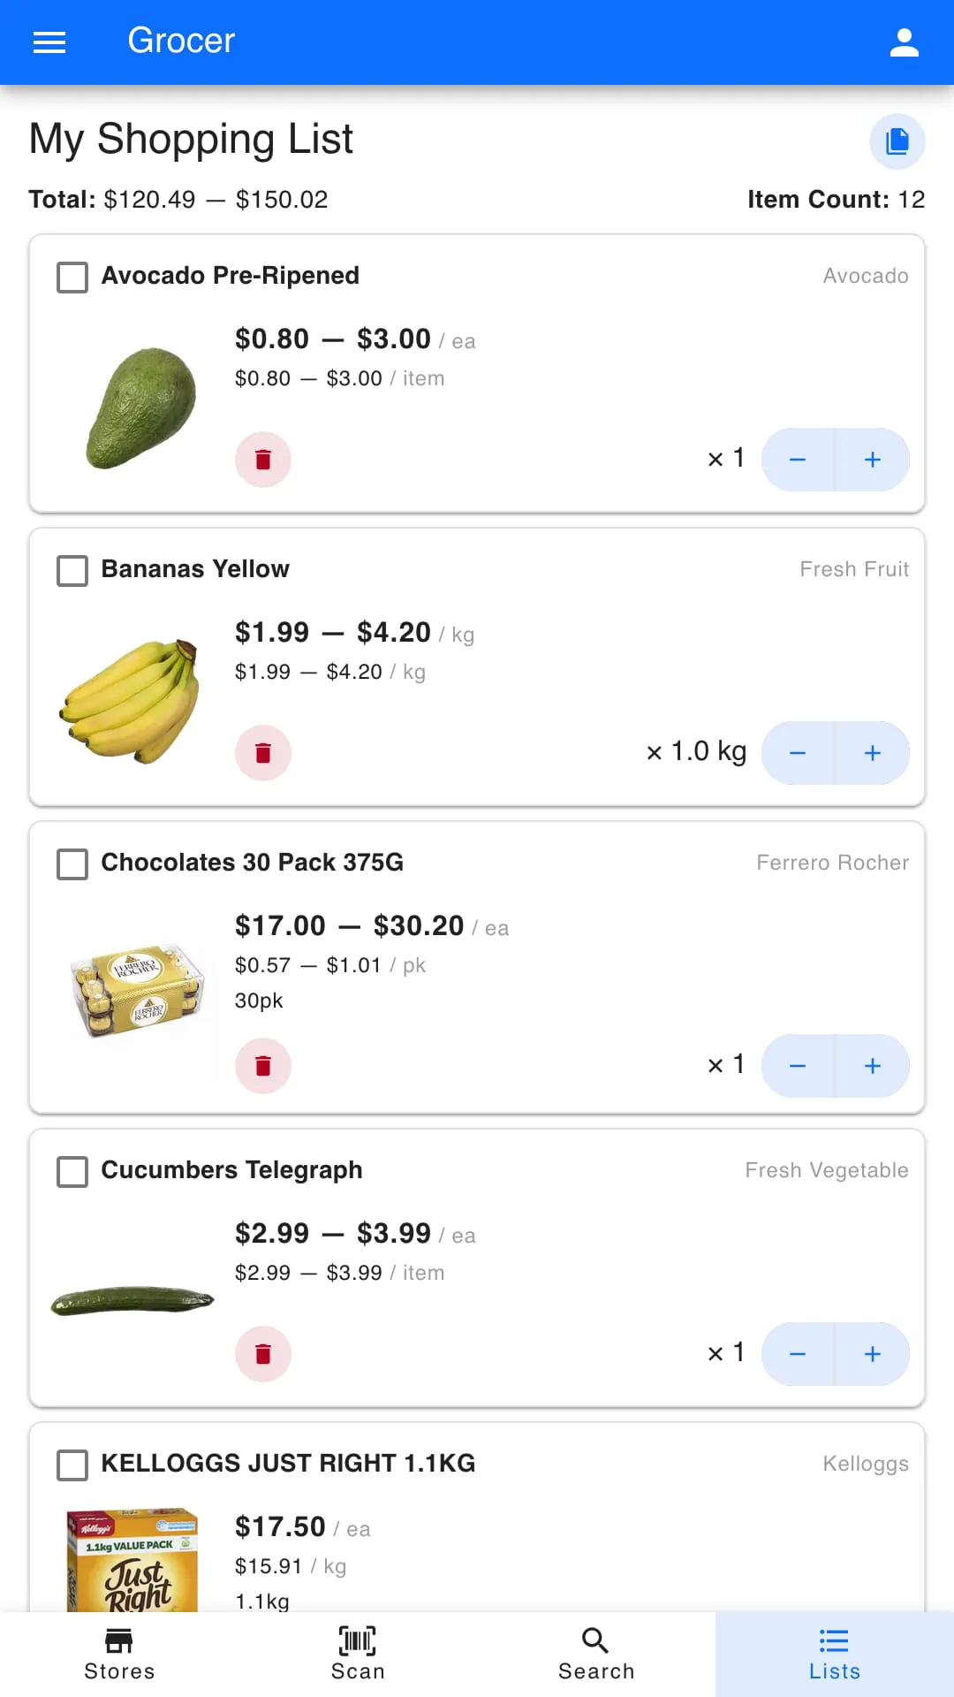
Task: Tick the Bananas Yellow checkbox
Action: point(72,570)
